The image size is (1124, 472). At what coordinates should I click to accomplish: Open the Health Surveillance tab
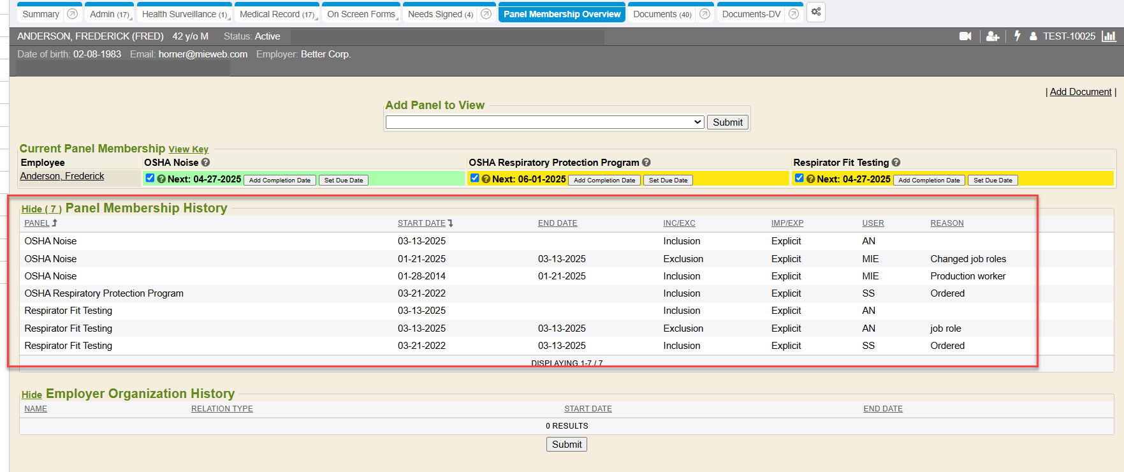tap(184, 14)
